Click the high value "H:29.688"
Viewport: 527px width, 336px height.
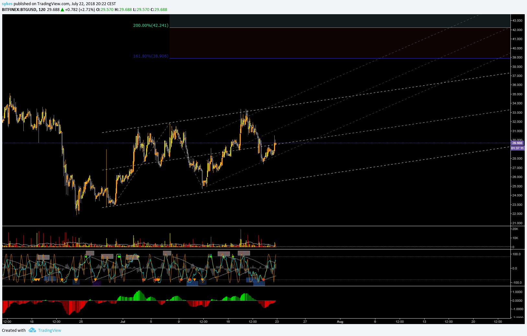pyautogui.click(x=123, y=10)
